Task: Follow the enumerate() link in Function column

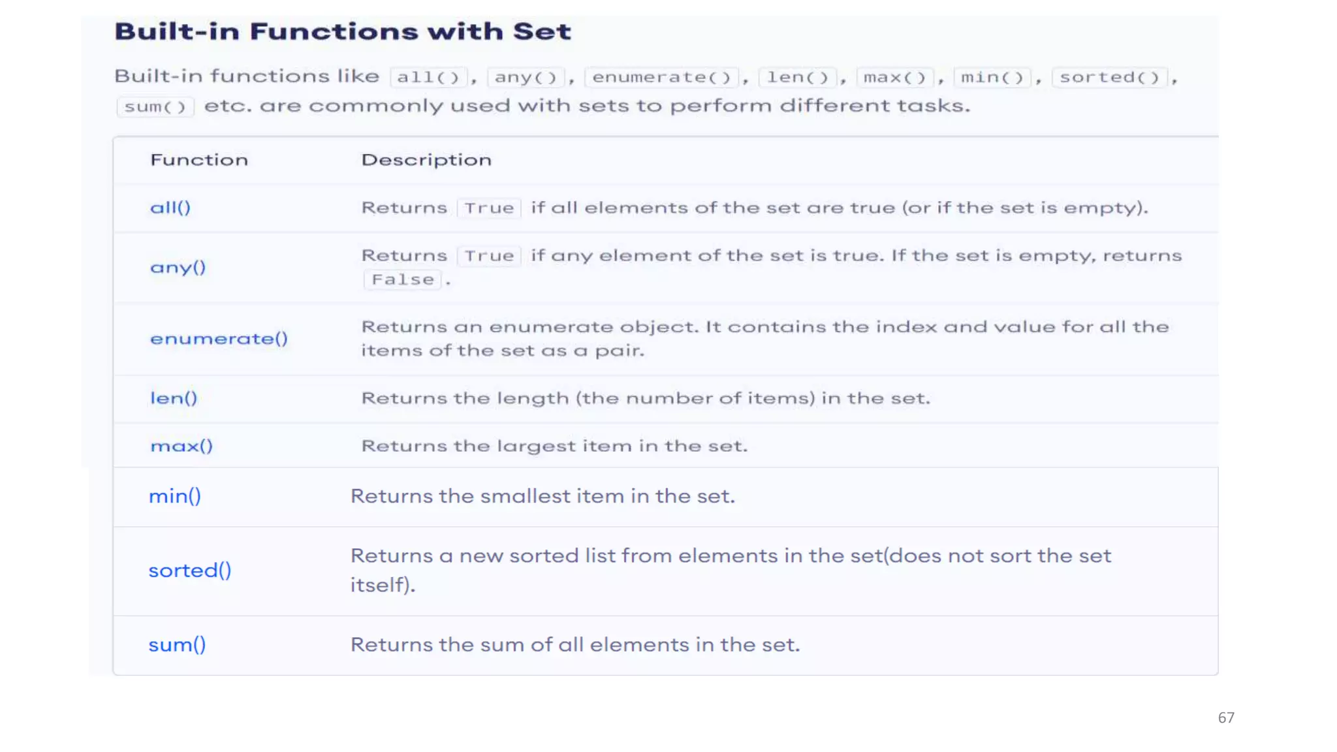Action: click(x=219, y=339)
